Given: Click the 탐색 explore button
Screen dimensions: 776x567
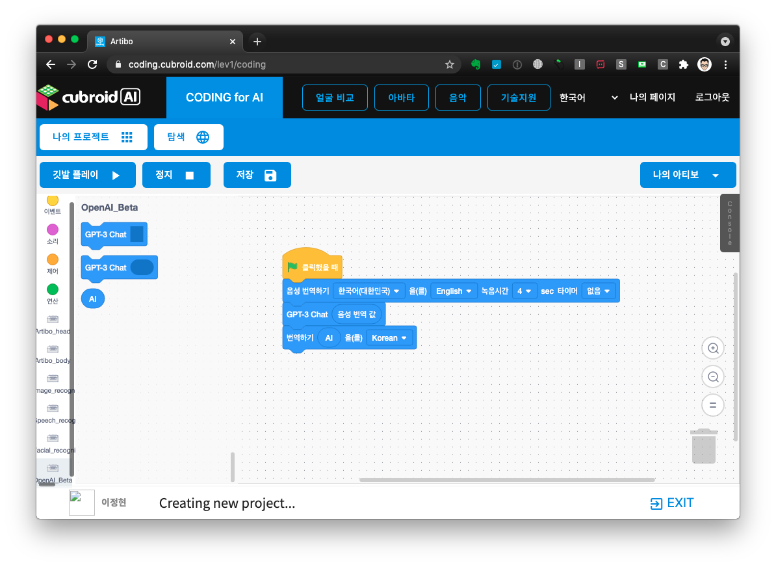Looking at the screenshot, I should click(x=188, y=137).
